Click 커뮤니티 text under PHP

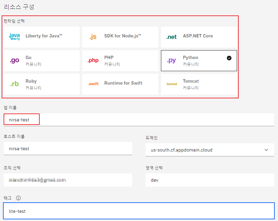[x=112, y=64]
